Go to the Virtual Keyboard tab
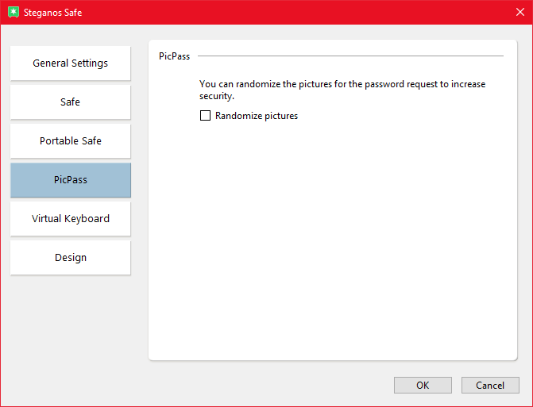Viewport: 533px width, 407px height. point(71,219)
